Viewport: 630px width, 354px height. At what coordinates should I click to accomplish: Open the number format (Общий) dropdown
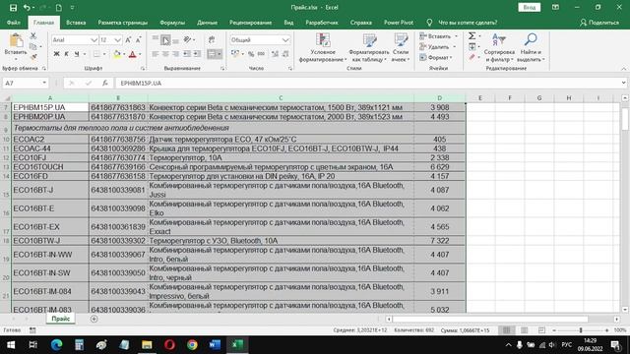[285, 39]
